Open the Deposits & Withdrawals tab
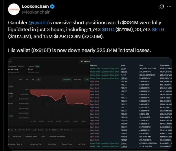The height and width of the screenshot is (151, 176). coord(57,137)
